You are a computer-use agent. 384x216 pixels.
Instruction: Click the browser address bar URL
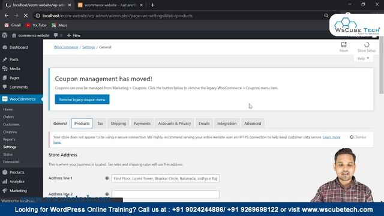point(118,16)
